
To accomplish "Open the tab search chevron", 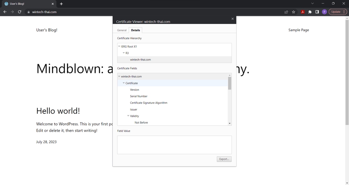I will [313, 4].
